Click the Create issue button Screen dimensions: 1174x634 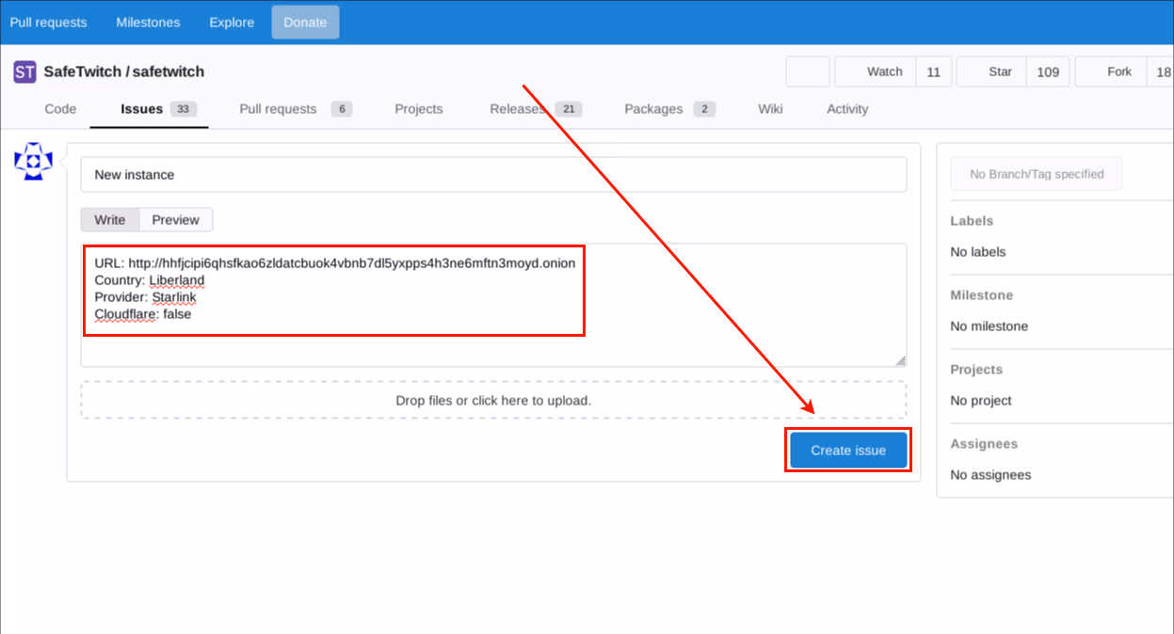click(x=847, y=450)
